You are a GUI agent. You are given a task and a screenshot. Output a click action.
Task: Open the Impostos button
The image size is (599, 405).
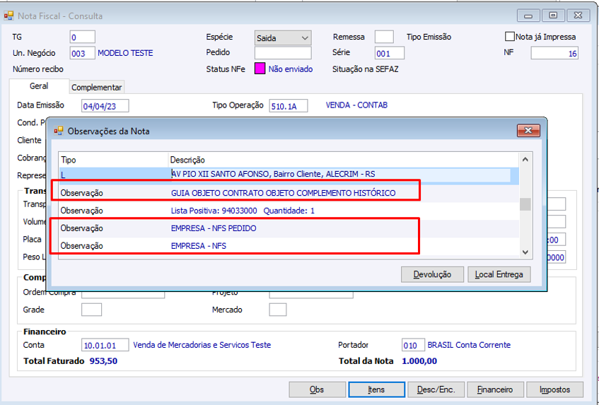(x=554, y=389)
